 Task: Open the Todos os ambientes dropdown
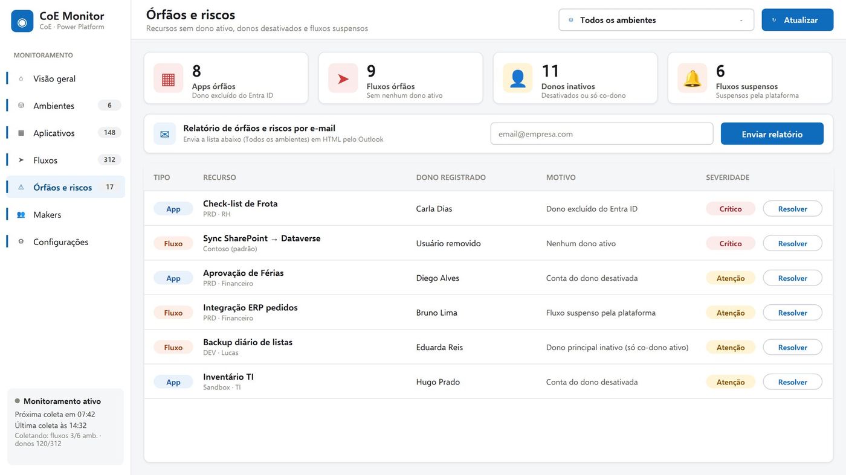656,20
